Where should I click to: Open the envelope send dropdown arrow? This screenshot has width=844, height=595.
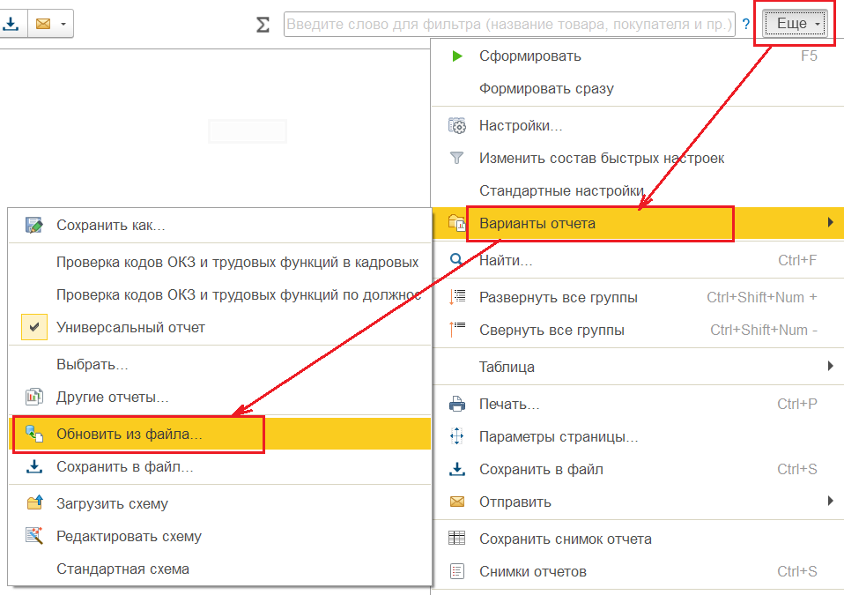(63, 24)
